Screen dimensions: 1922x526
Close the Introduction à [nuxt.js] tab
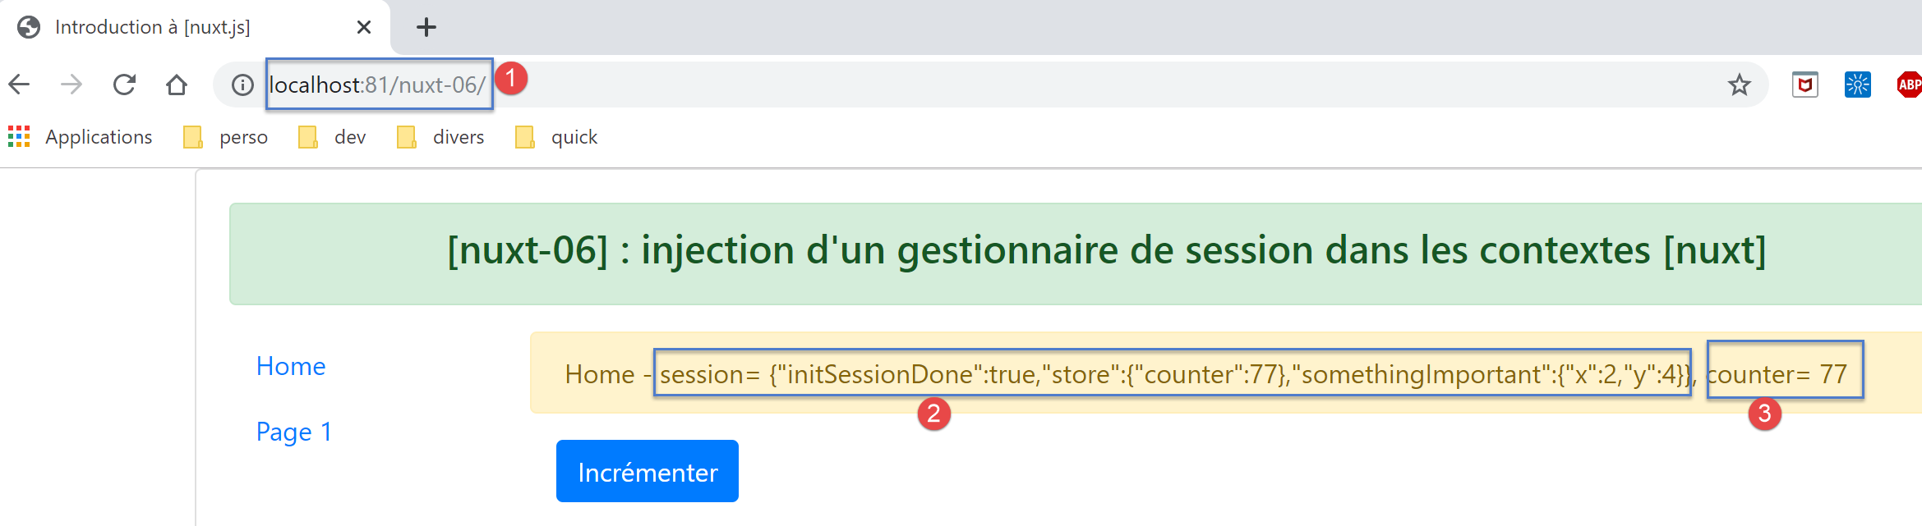(364, 27)
